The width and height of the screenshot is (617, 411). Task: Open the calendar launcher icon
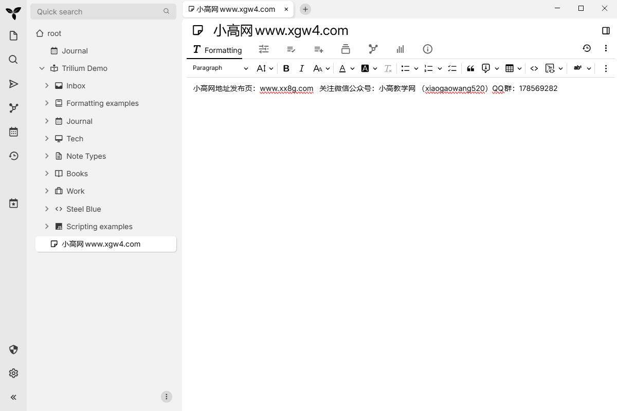pyautogui.click(x=13, y=132)
